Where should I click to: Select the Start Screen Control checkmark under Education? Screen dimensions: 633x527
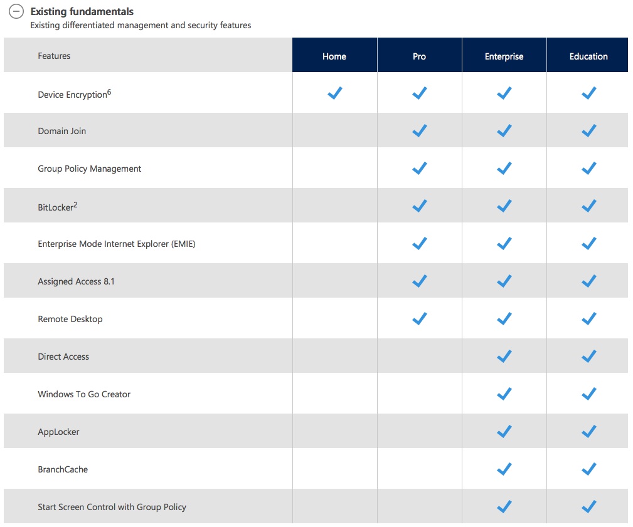click(x=588, y=506)
